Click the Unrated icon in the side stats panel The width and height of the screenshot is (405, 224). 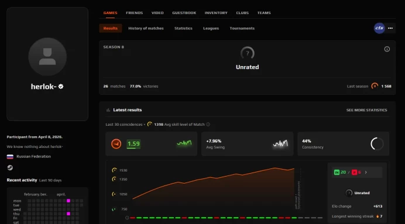349,193
